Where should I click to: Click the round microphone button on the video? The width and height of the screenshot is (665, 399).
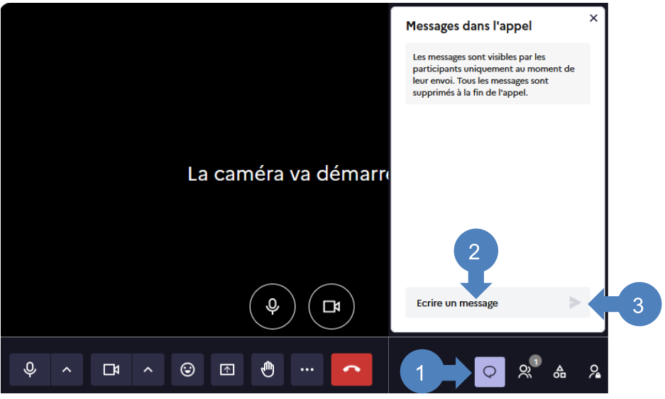coord(273,307)
